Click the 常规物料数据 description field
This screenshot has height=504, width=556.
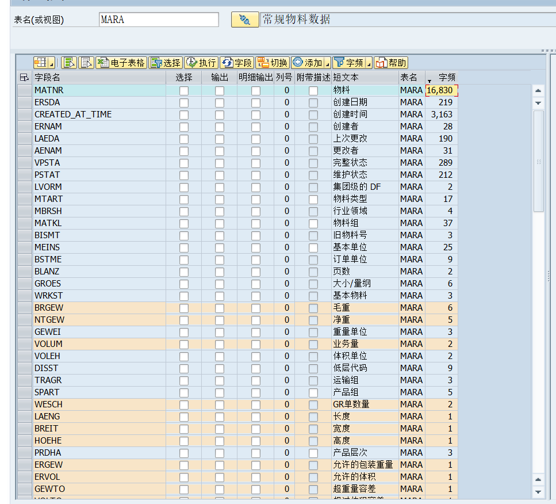tap(408, 20)
